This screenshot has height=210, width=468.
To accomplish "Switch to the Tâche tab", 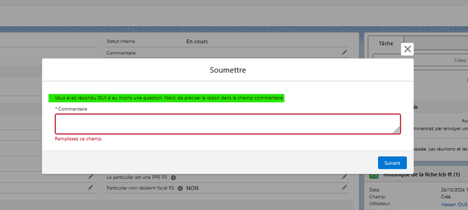I will [x=386, y=43].
